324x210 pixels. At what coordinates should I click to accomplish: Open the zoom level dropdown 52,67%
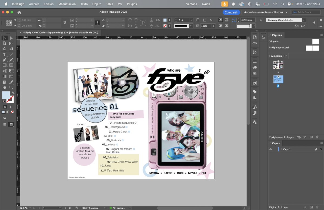pos(30,208)
